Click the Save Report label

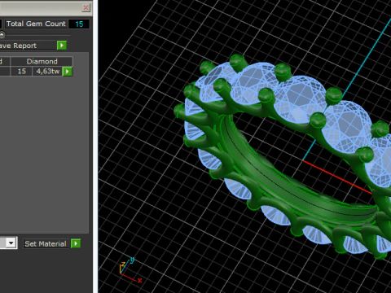point(18,46)
